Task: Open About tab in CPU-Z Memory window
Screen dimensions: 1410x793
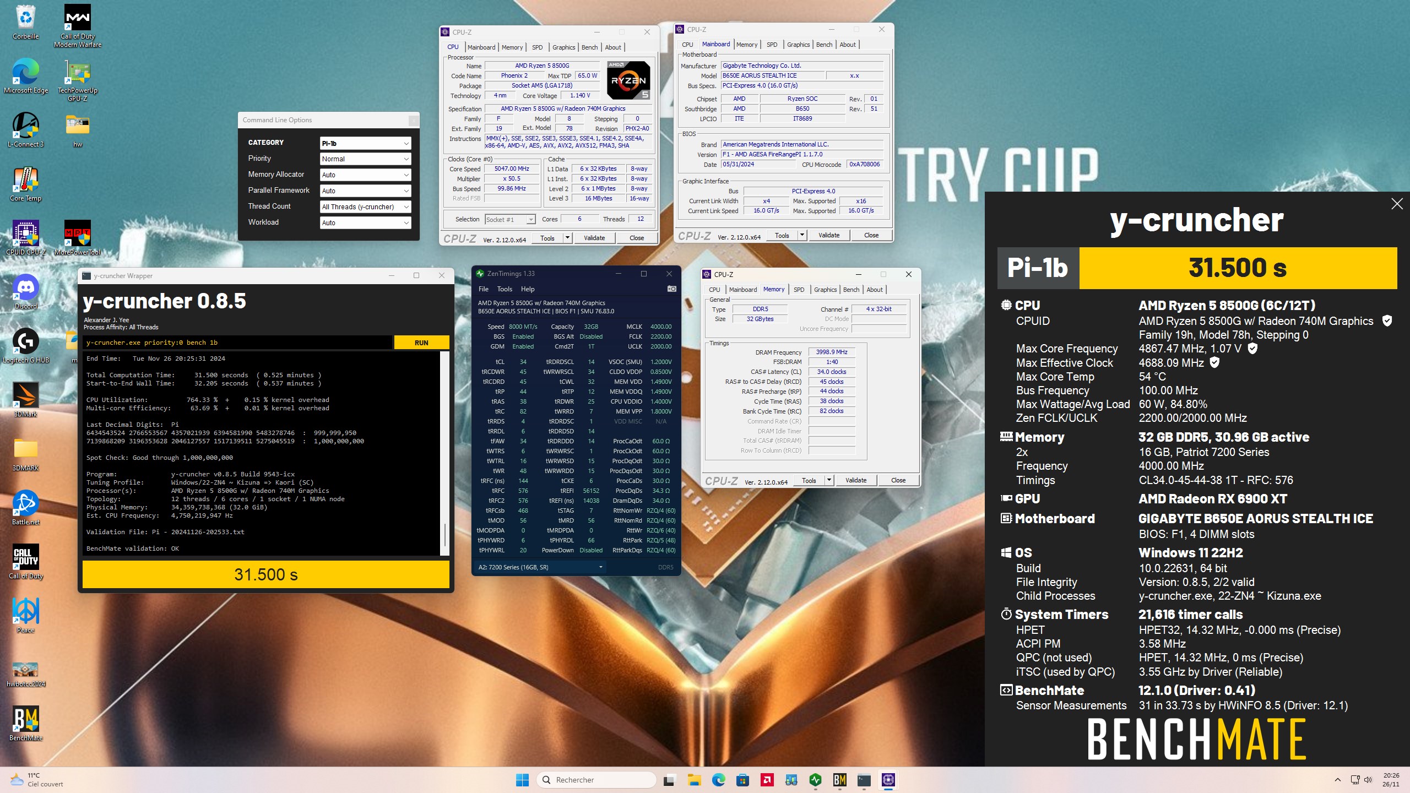Action: pyautogui.click(x=875, y=290)
